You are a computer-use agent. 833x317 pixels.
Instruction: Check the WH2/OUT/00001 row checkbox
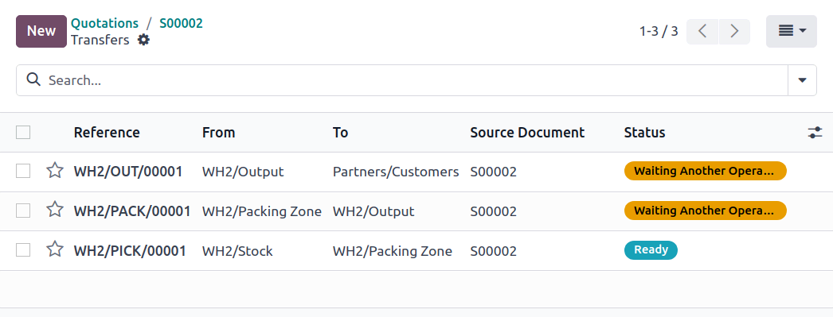23,172
